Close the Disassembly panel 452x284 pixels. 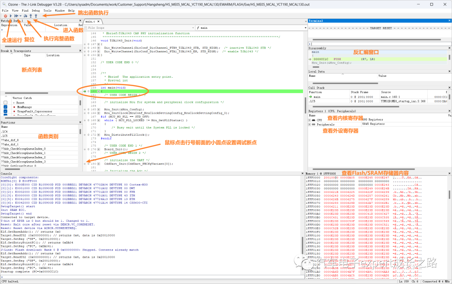click(x=449, y=48)
